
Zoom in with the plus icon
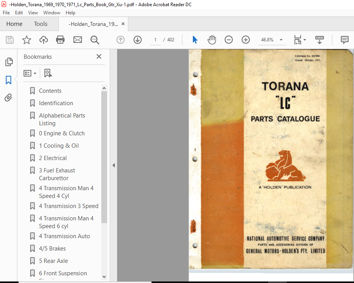tap(246, 40)
